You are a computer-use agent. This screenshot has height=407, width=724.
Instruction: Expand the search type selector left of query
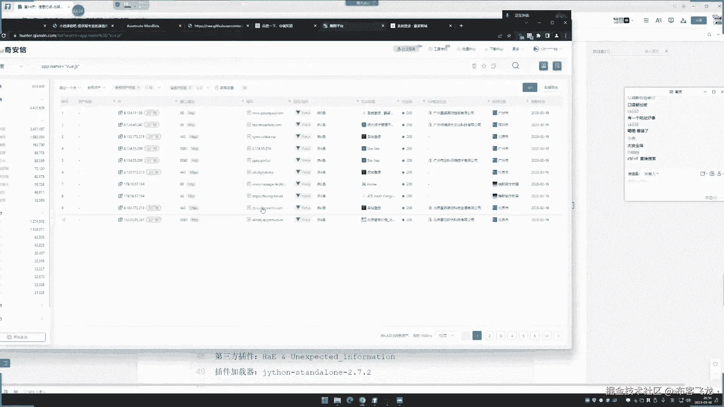point(21,66)
